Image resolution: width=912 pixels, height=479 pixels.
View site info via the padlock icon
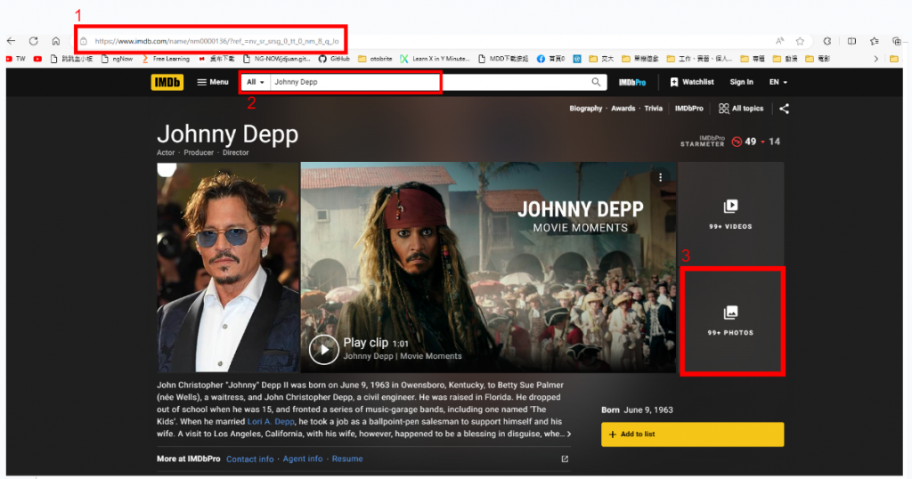click(84, 41)
